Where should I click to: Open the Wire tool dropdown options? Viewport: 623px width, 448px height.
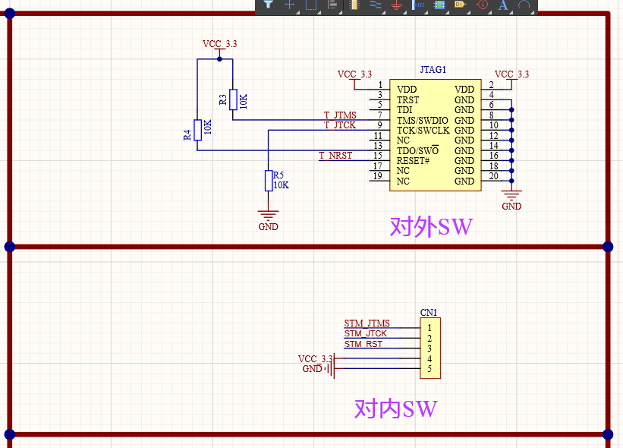pyautogui.click(x=384, y=12)
